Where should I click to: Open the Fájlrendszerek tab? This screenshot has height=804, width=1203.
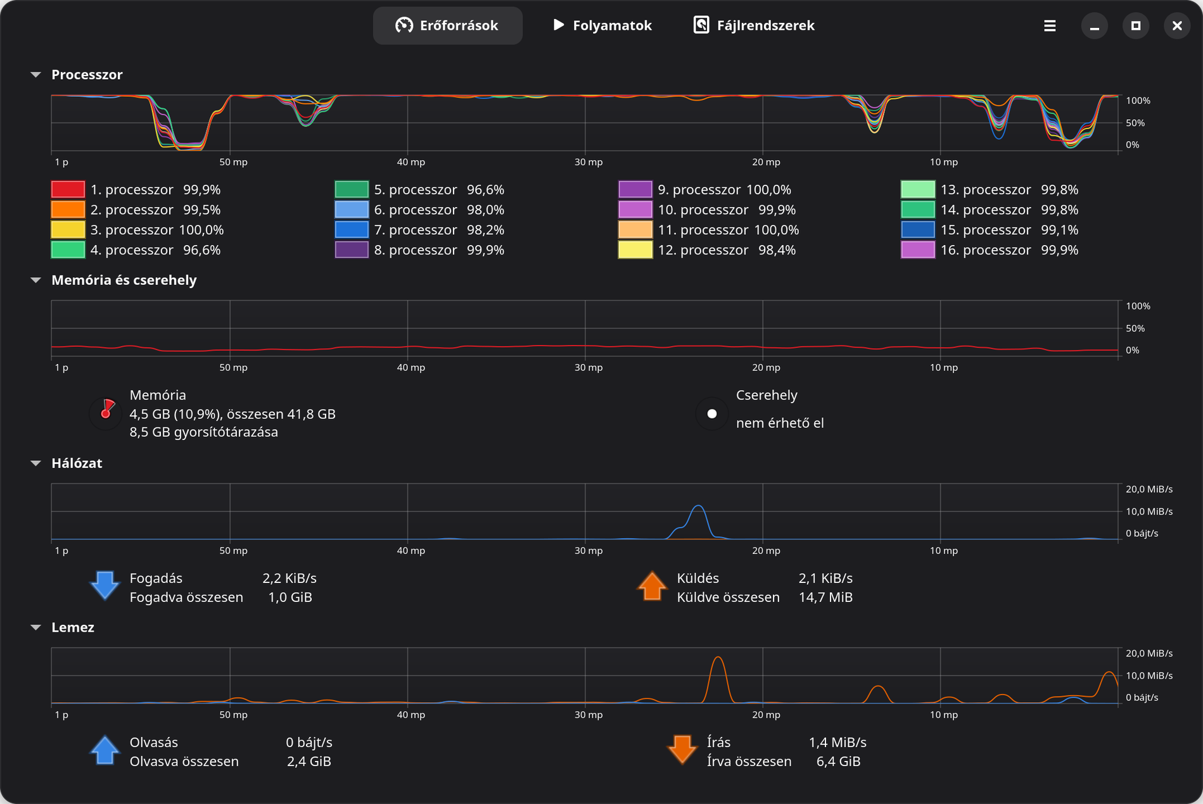[754, 26]
